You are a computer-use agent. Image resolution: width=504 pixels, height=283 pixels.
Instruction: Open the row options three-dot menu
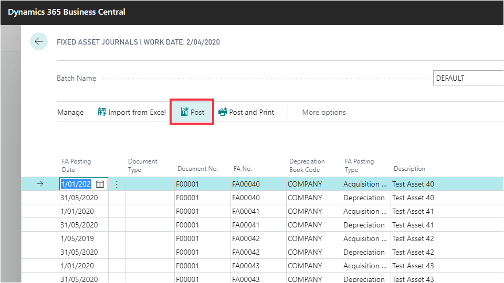coord(117,184)
